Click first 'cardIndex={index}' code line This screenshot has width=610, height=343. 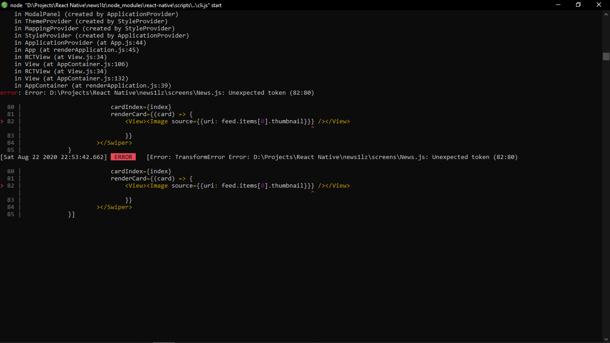coord(141,107)
